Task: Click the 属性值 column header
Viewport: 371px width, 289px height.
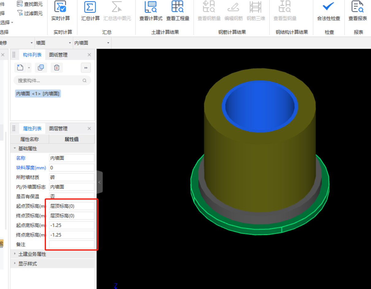Action: (72, 139)
